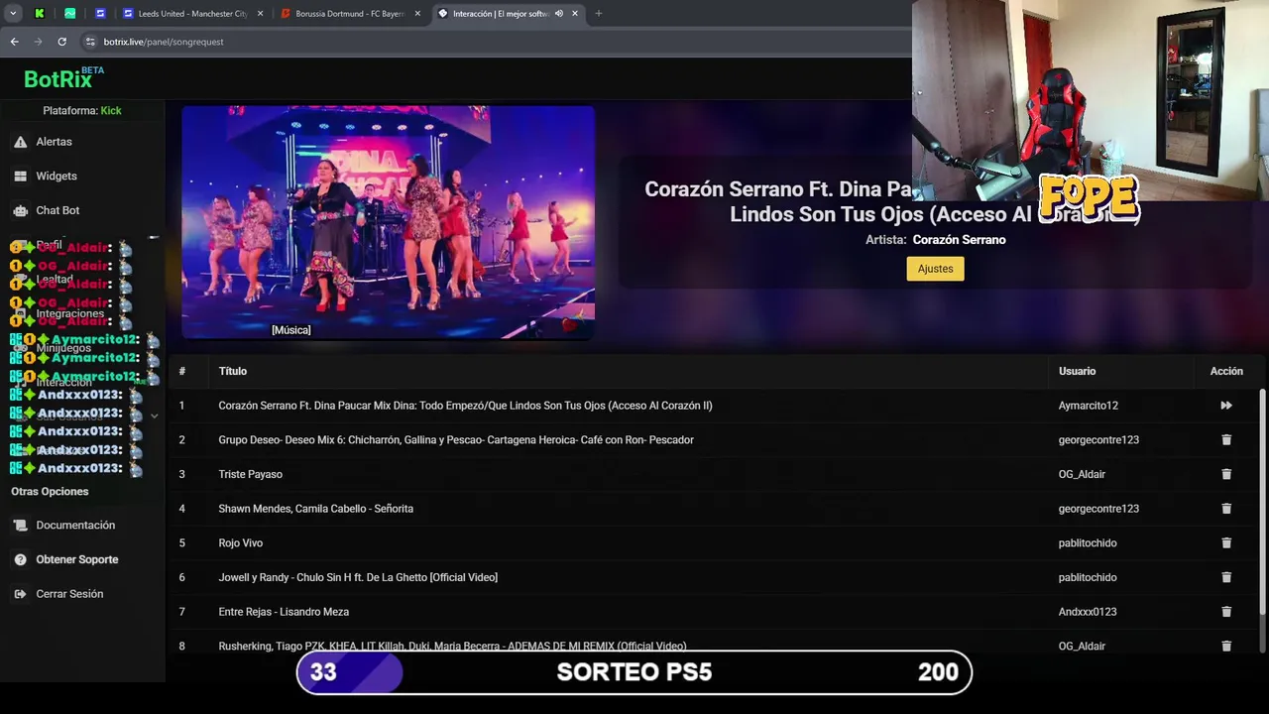This screenshot has height=714, width=1269.
Task: Remove the Jowell y Randy Chulo Sin H request
Action: pyautogui.click(x=1226, y=577)
